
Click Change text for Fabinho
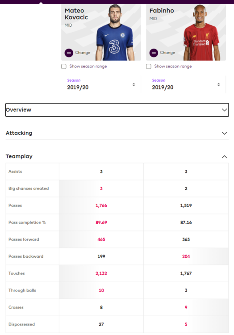[x=167, y=53]
